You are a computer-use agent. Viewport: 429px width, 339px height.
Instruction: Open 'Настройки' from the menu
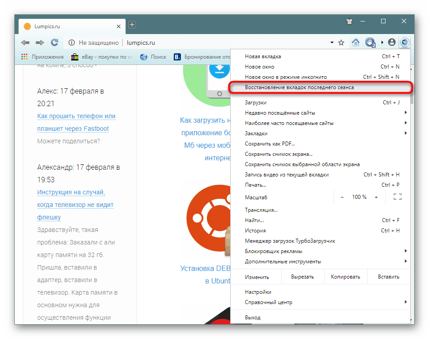320,292
